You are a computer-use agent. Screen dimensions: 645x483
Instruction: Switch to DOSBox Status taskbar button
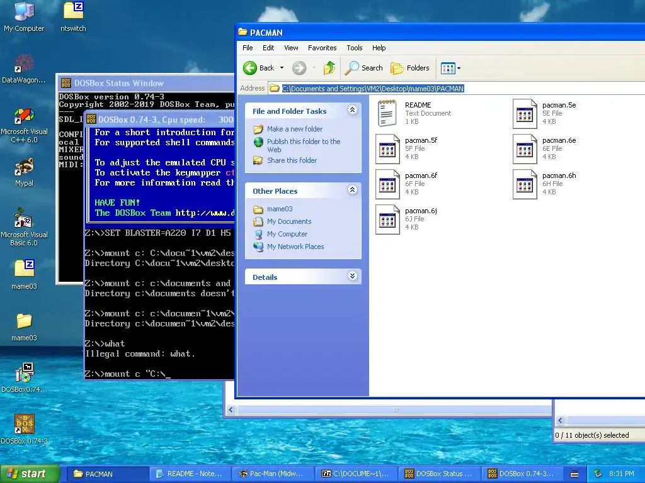tap(439, 474)
